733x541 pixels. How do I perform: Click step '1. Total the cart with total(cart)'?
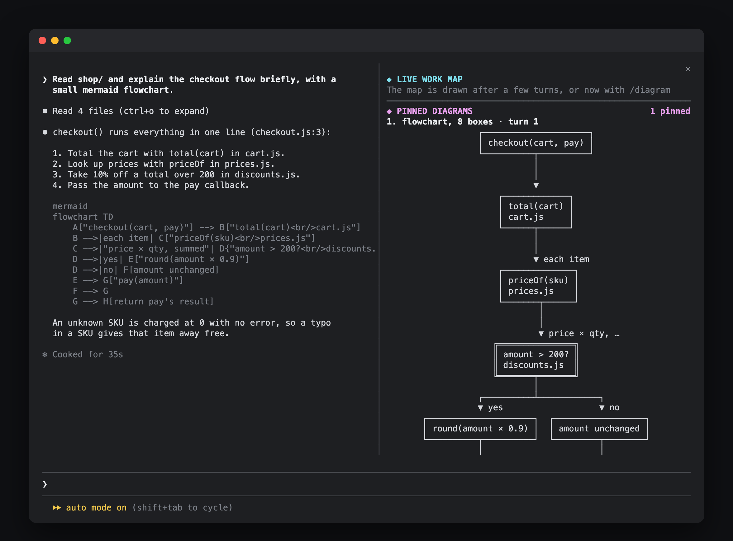(x=169, y=153)
